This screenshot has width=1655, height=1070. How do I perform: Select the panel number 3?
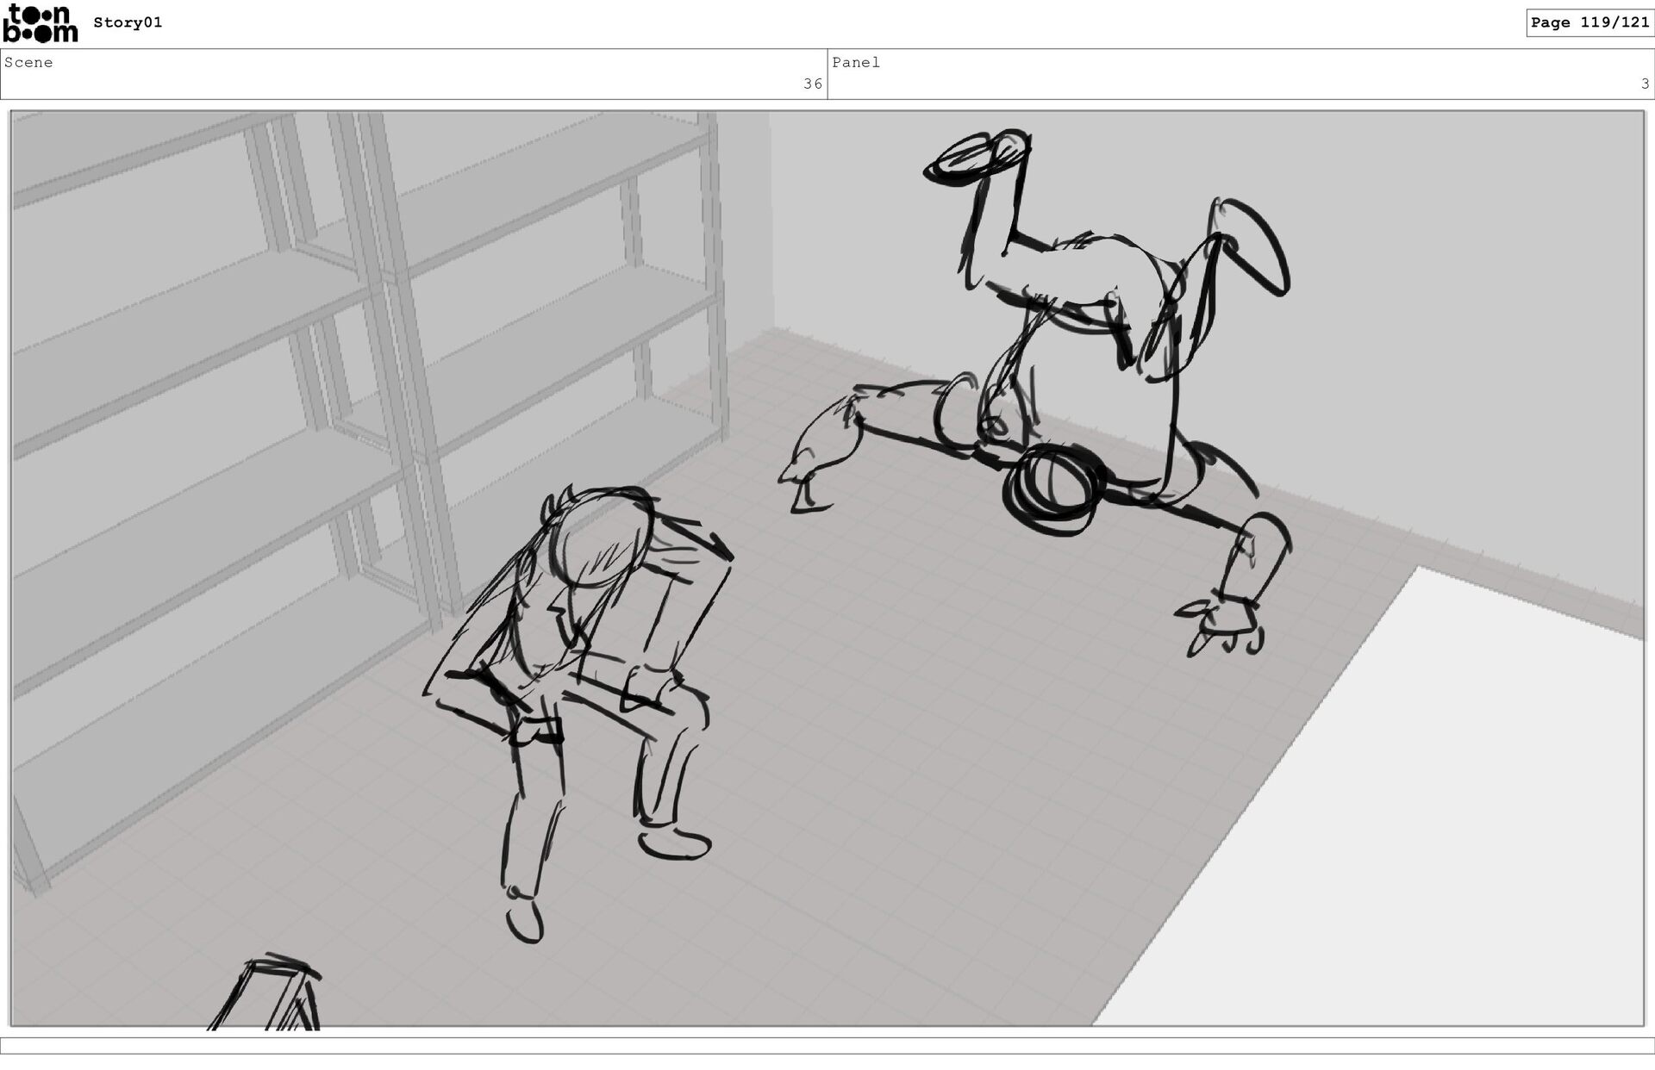[x=1644, y=84]
